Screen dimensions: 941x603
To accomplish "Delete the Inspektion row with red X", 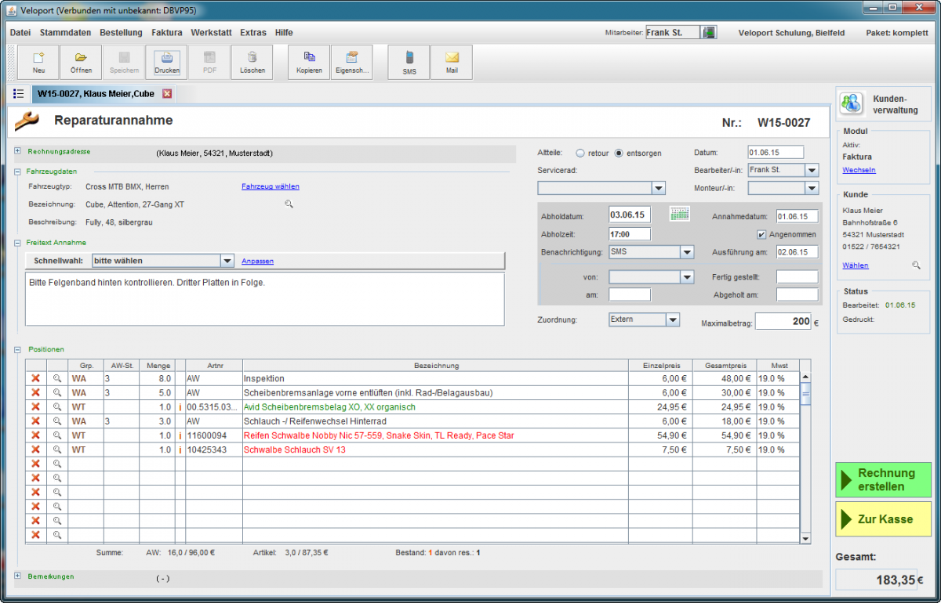I will pyautogui.click(x=35, y=379).
